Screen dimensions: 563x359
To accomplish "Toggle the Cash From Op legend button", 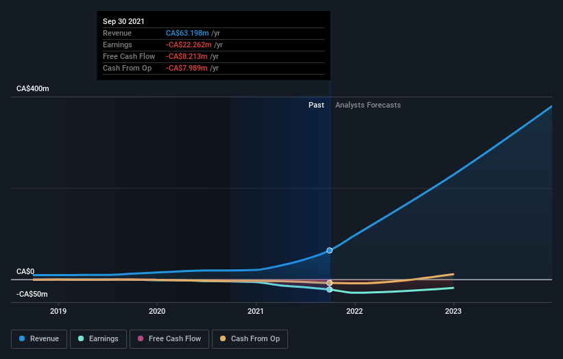I will 250,339.
